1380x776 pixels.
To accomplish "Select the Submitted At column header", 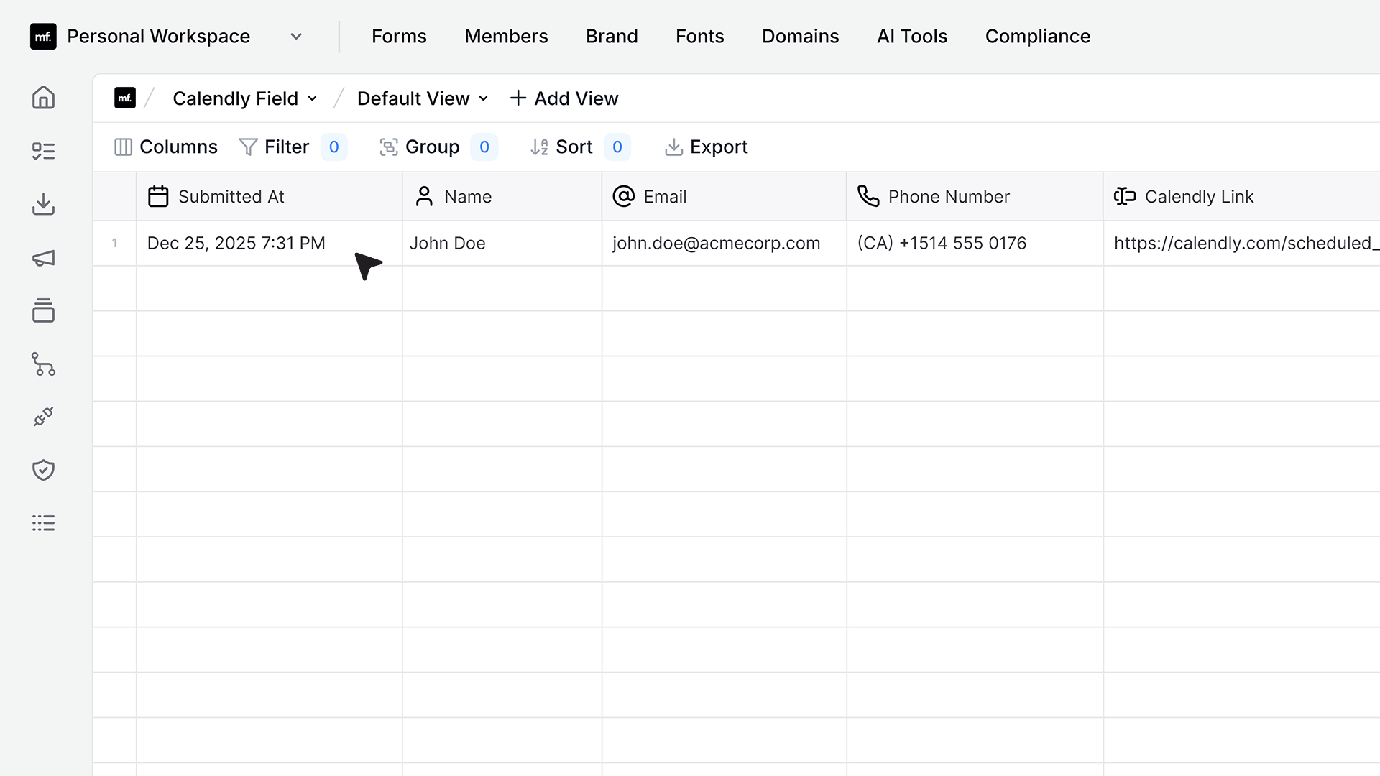I will click(270, 196).
